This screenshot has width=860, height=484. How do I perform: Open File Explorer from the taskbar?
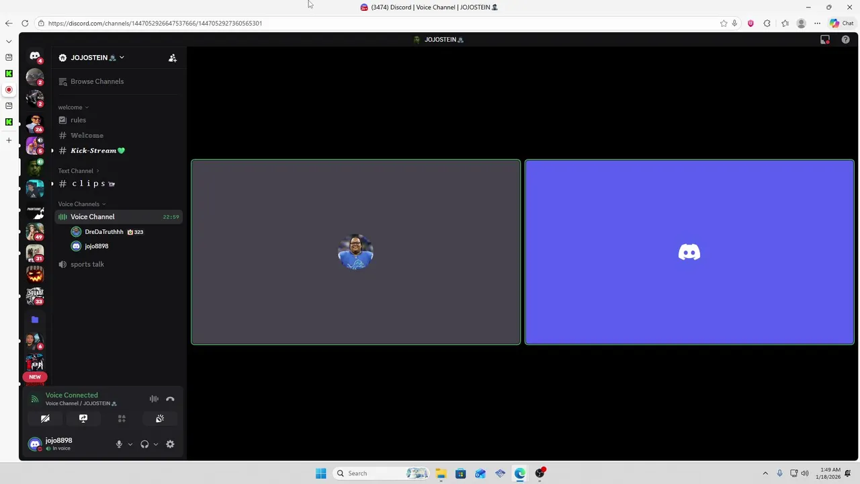point(441,473)
